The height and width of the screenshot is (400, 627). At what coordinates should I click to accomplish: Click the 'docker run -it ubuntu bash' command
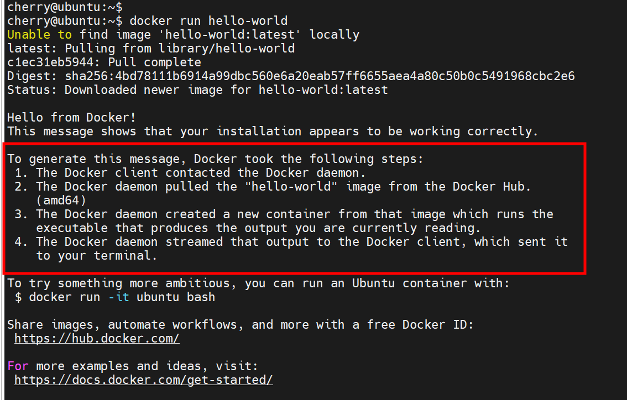[x=122, y=297]
